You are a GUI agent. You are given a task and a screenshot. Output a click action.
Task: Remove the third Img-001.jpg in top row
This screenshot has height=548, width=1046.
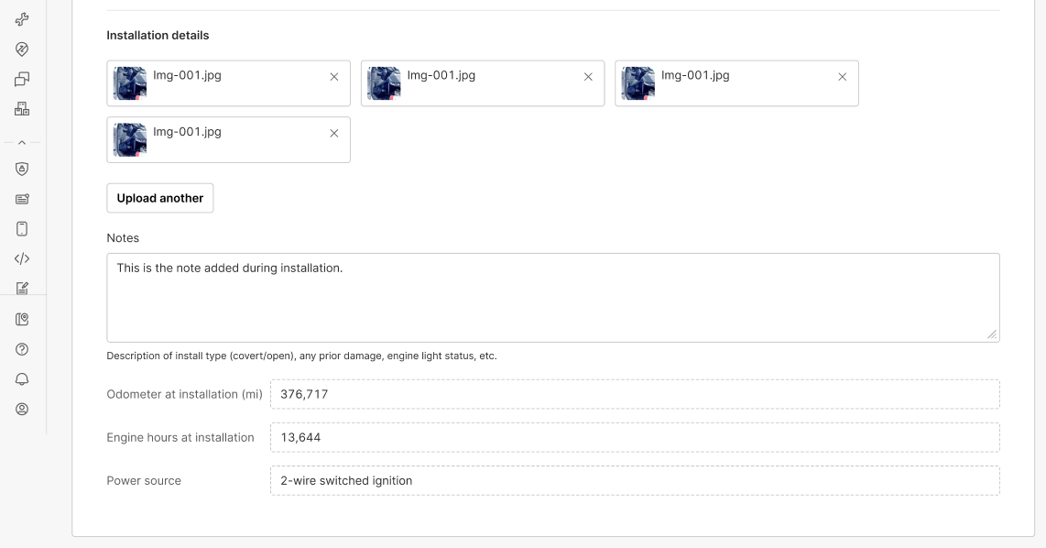click(843, 77)
